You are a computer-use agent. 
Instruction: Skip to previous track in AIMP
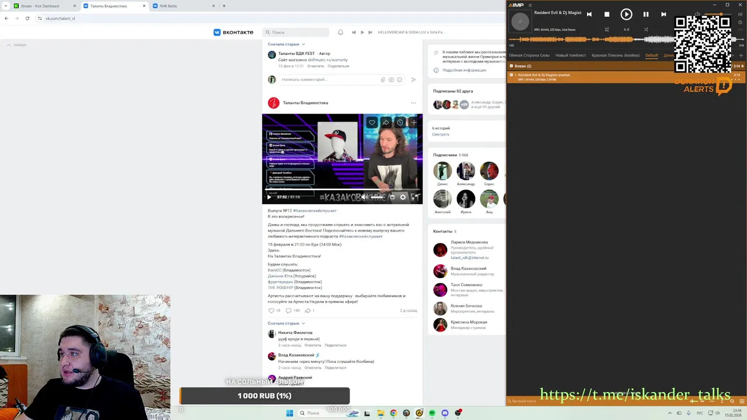(589, 15)
